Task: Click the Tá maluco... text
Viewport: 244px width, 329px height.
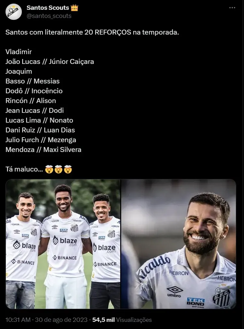Action: click(x=24, y=169)
